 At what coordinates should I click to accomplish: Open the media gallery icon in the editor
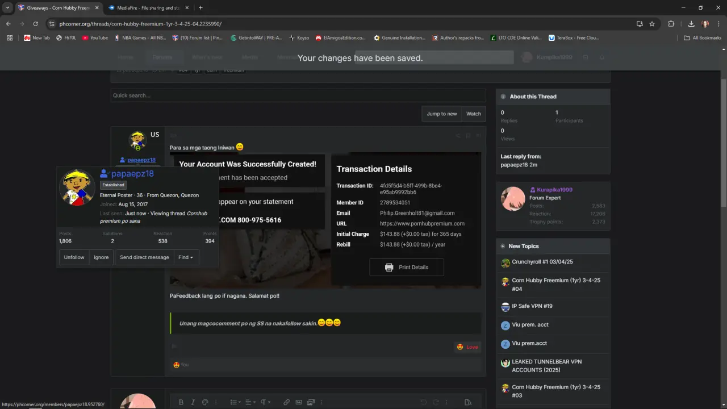(x=311, y=402)
